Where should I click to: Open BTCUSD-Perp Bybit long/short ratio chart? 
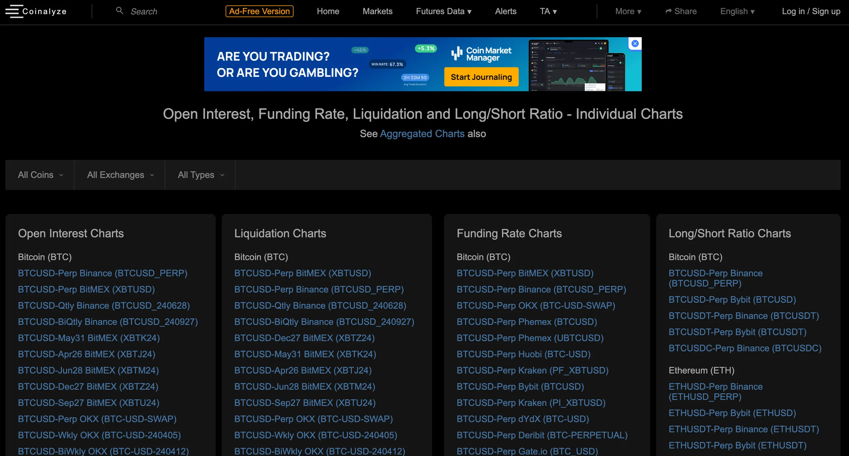click(732, 300)
